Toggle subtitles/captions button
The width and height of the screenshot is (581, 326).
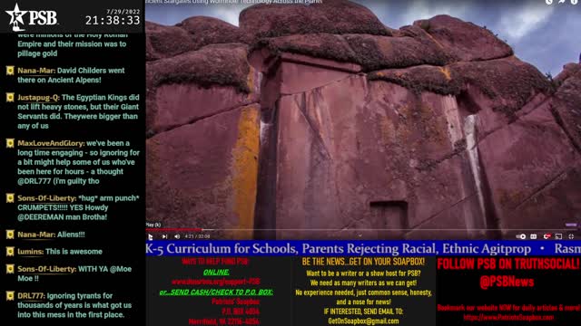coord(534,236)
